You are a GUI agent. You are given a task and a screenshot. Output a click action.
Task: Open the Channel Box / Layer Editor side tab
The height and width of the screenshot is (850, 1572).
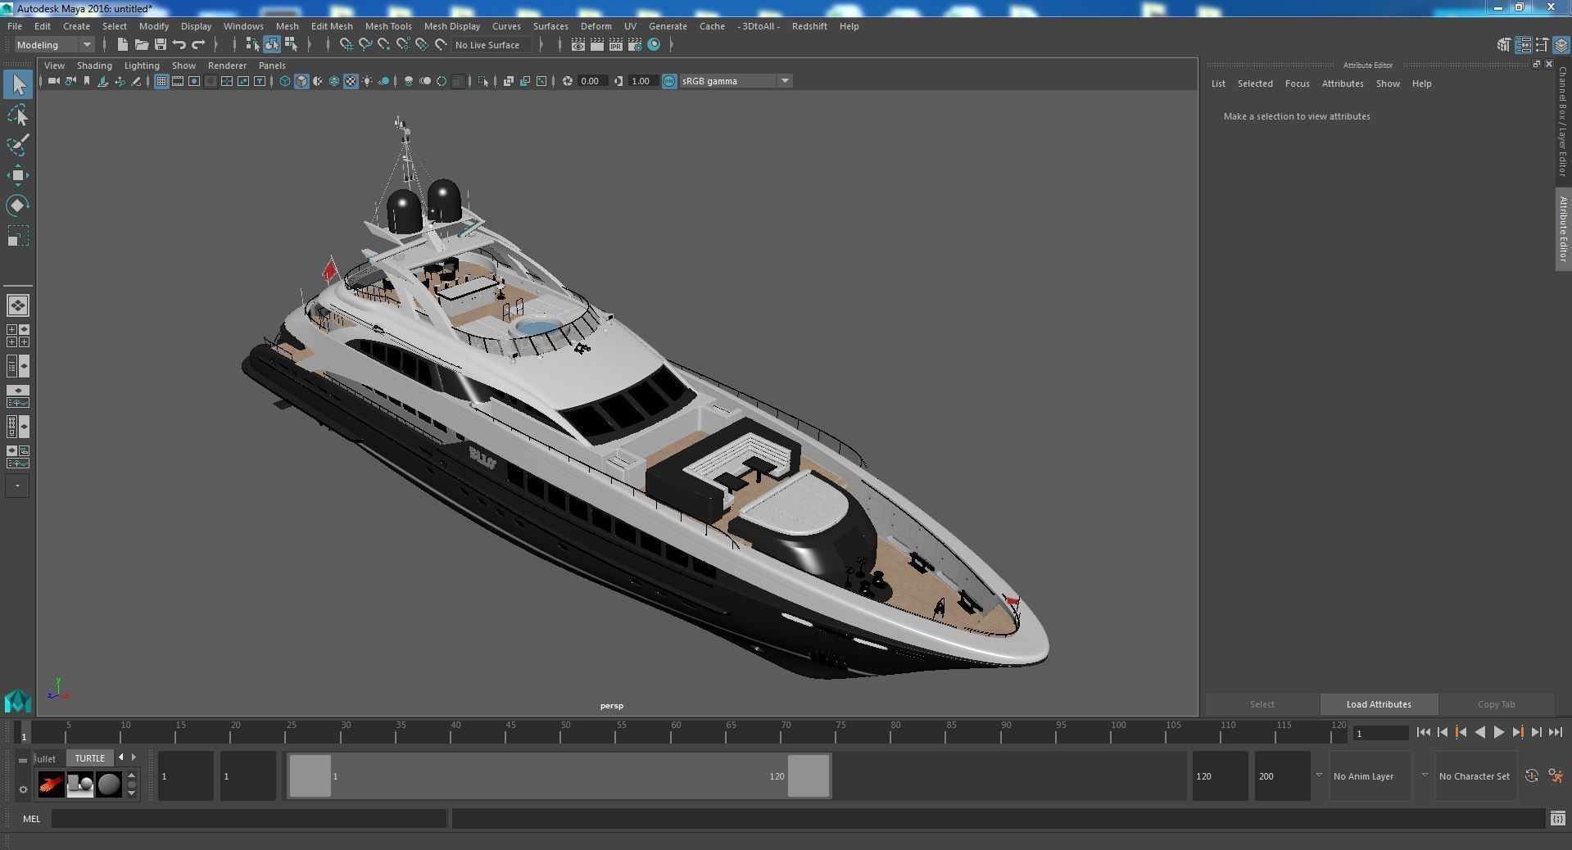pos(1563,121)
